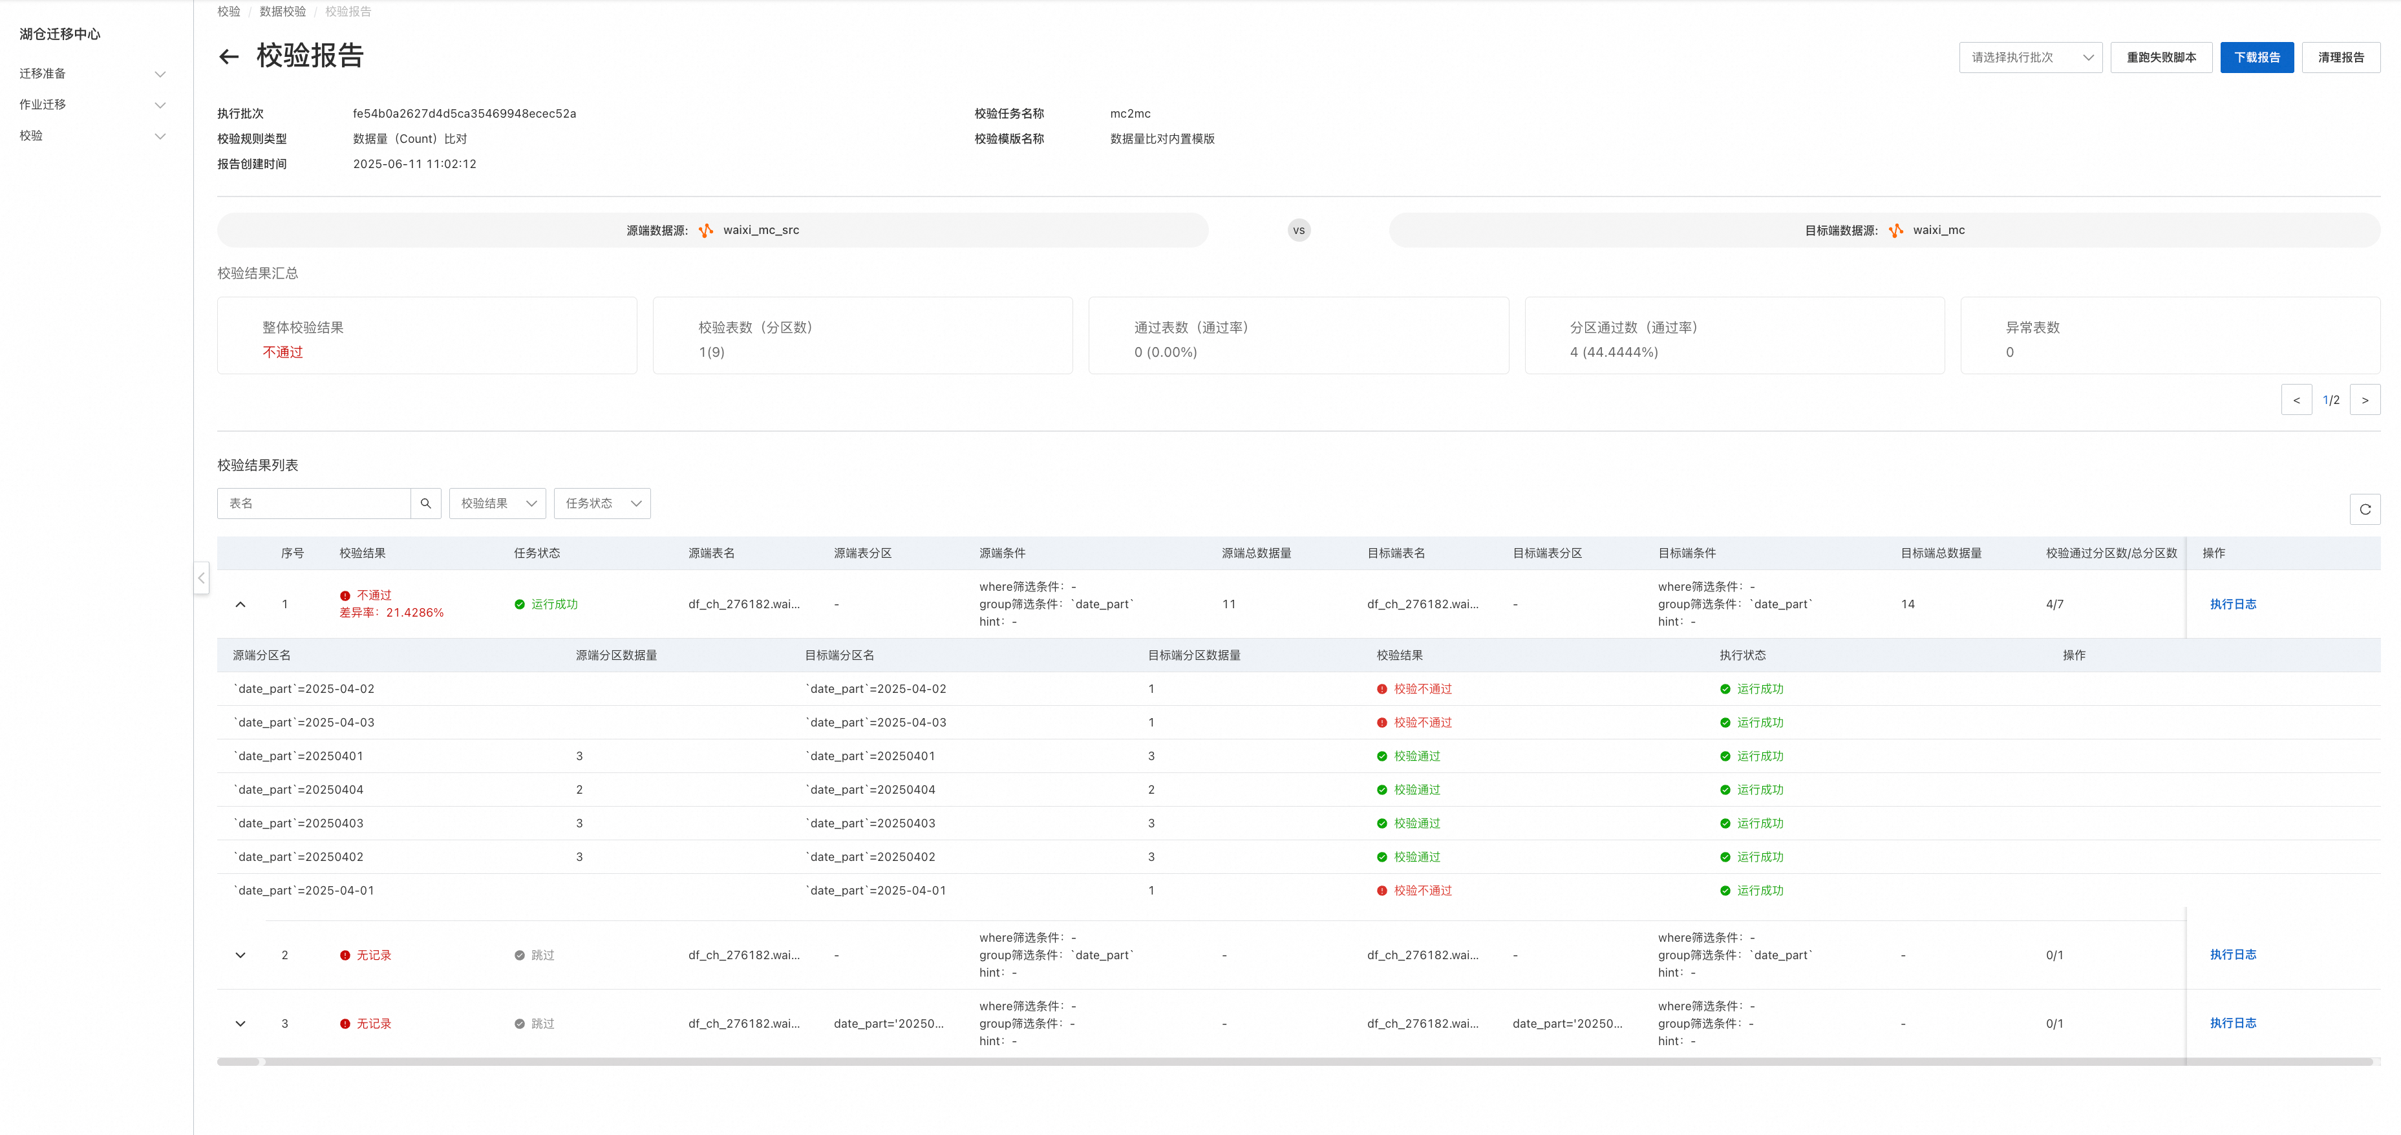The width and height of the screenshot is (2401, 1135).
Task: Expand result row 3 details
Action: tap(240, 1024)
